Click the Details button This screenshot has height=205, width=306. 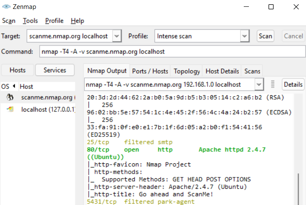click(x=293, y=84)
